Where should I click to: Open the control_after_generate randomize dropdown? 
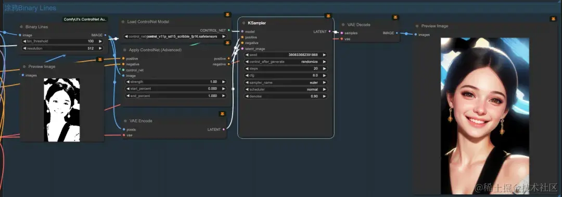coord(286,62)
